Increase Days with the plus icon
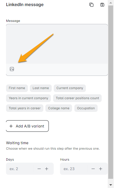Viewport: 114px width, 188px height. click(x=47, y=169)
